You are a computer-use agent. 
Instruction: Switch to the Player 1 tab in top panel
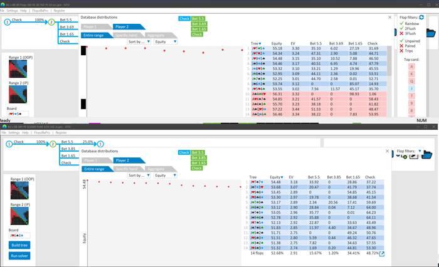pos(95,27)
